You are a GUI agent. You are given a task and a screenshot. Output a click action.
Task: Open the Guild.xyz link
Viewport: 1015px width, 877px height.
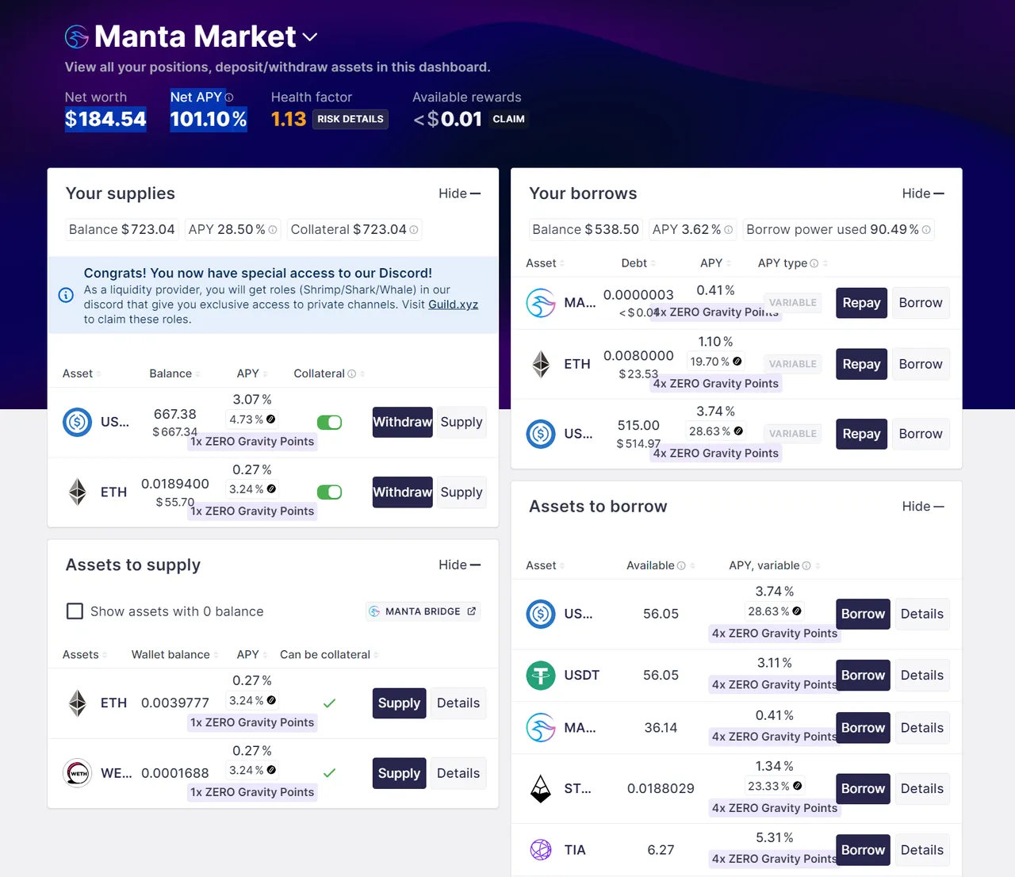(x=453, y=304)
